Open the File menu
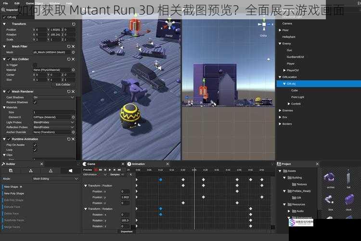Screen dimensions: 361x241 pyautogui.click(x=5, y=3)
